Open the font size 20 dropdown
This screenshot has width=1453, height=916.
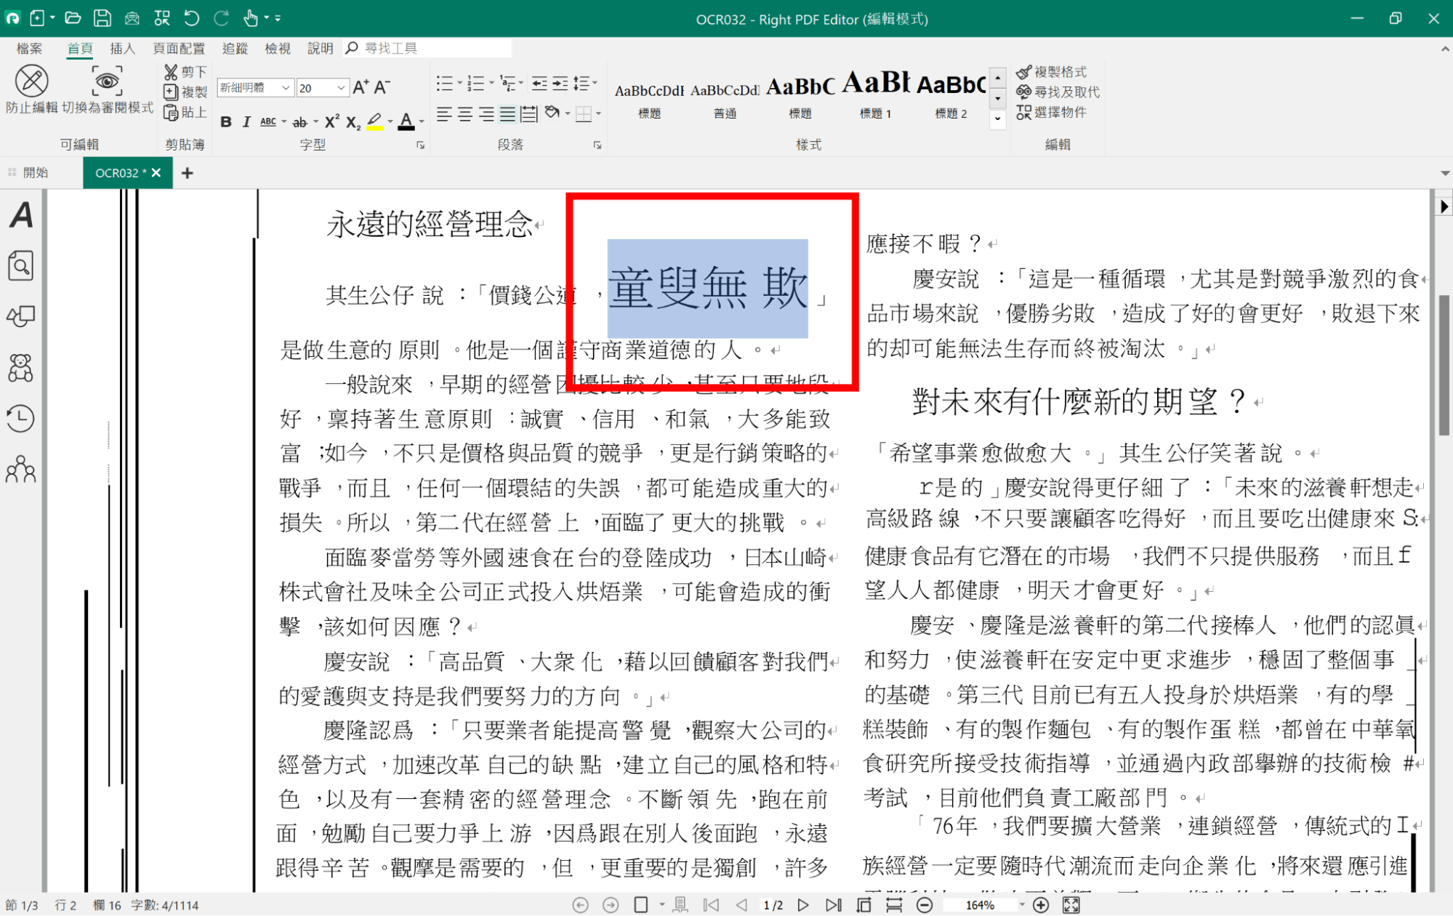pos(341,88)
